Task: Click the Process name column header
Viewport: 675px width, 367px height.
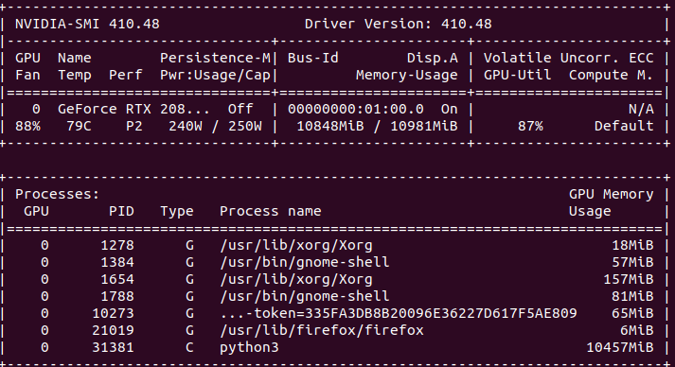Action: (271, 211)
